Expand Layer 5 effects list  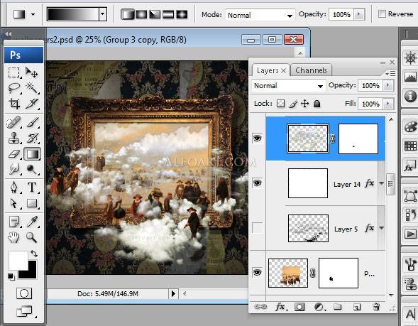(x=382, y=228)
